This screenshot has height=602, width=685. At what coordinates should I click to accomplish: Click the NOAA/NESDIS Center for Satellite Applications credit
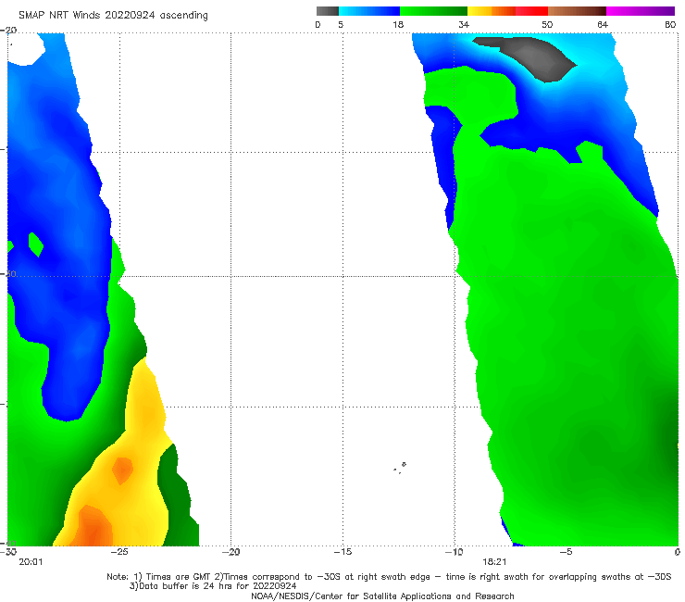382,596
